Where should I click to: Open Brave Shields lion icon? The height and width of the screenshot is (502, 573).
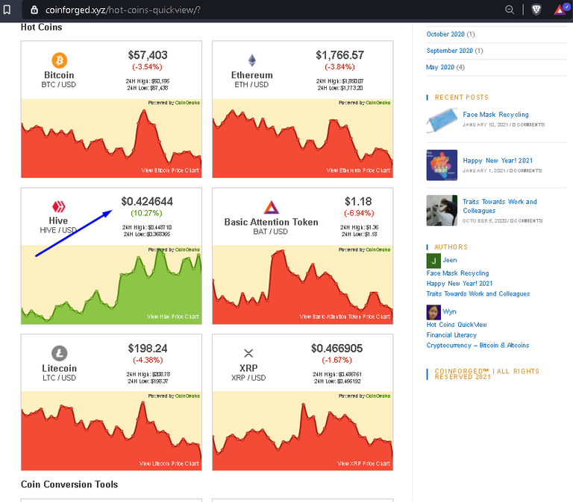pos(536,10)
